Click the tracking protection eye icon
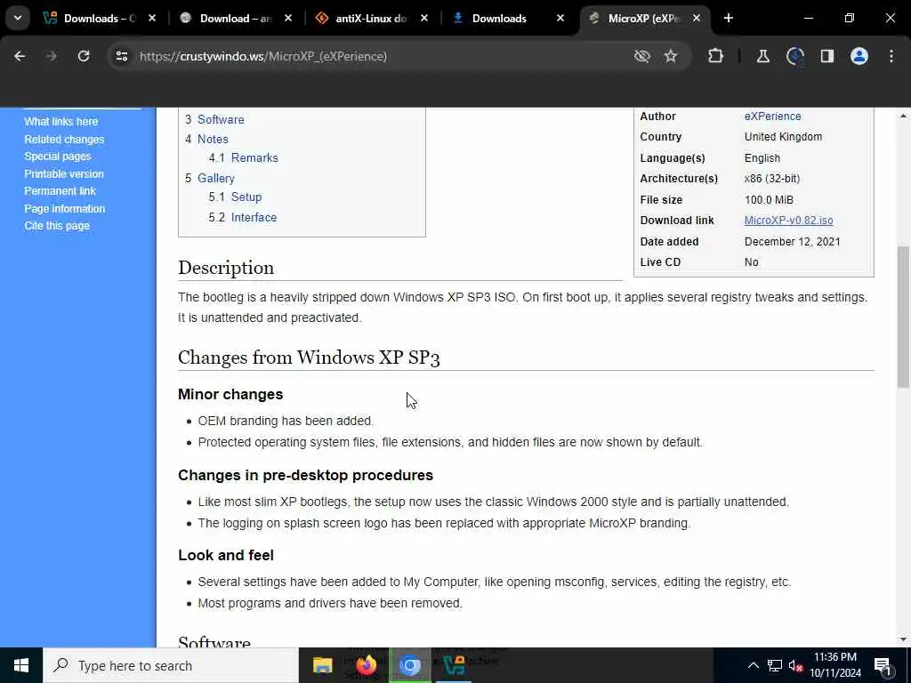Screen dimensions: 911x683 tap(642, 56)
